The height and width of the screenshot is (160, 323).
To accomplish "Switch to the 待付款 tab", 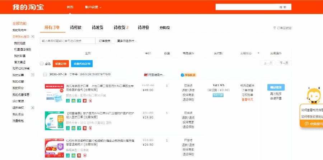I will point(76,27).
